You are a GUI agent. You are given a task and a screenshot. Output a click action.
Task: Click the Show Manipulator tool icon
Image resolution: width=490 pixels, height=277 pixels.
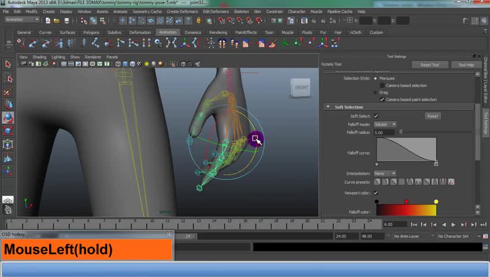[8, 171]
